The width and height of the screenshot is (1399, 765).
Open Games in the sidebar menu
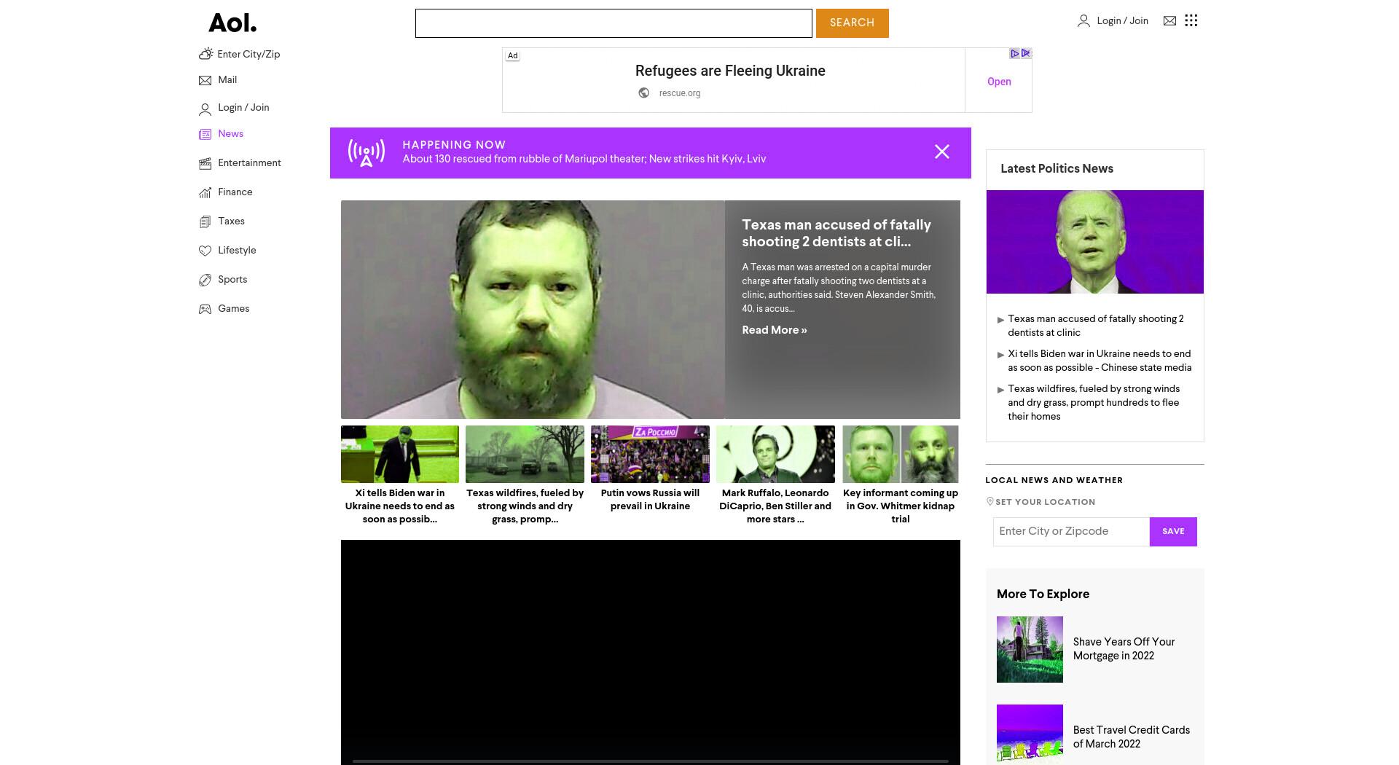233,309
